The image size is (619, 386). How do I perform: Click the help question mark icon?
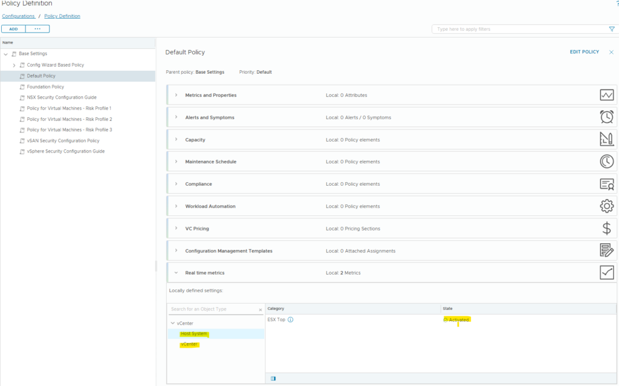[x=617, y=4]
